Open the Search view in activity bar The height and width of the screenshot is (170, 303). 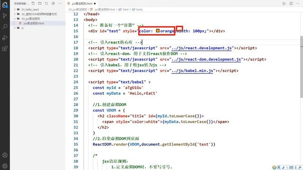coord(5,26)
